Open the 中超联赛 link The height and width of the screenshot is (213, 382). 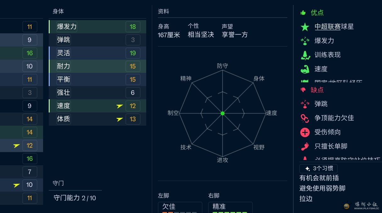pos(327,27)
